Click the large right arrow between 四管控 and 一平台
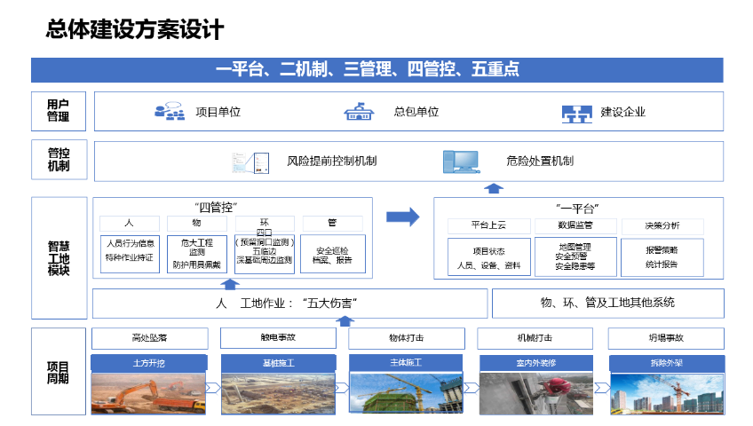The width and height of the screenshot is (753, 426). click(x=403, y=216)
